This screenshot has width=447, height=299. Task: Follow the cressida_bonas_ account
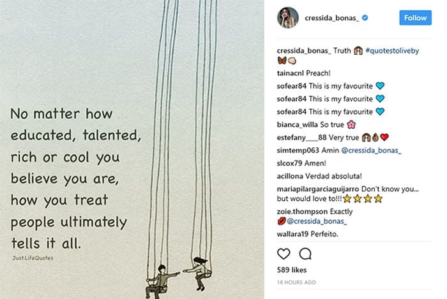415,18
